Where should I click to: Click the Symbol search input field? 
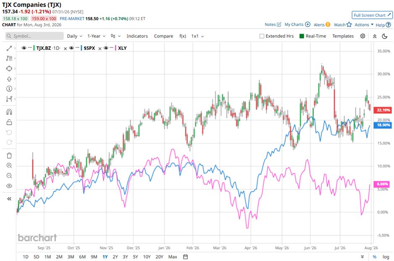tap(34, 36)
